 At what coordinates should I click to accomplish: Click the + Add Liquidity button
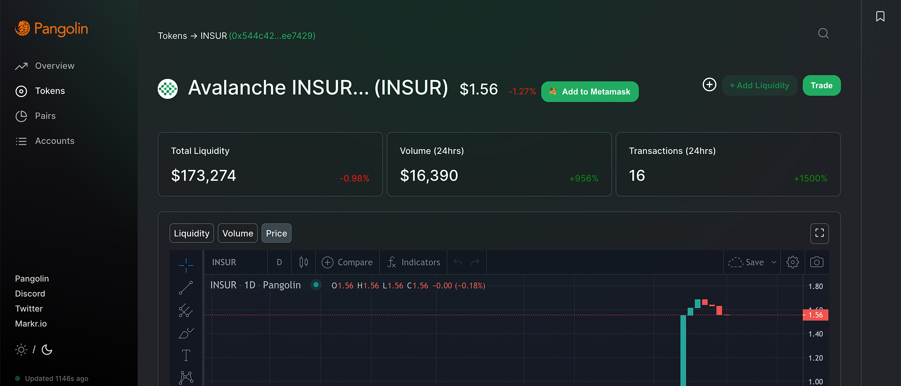(x=760, y=86)
